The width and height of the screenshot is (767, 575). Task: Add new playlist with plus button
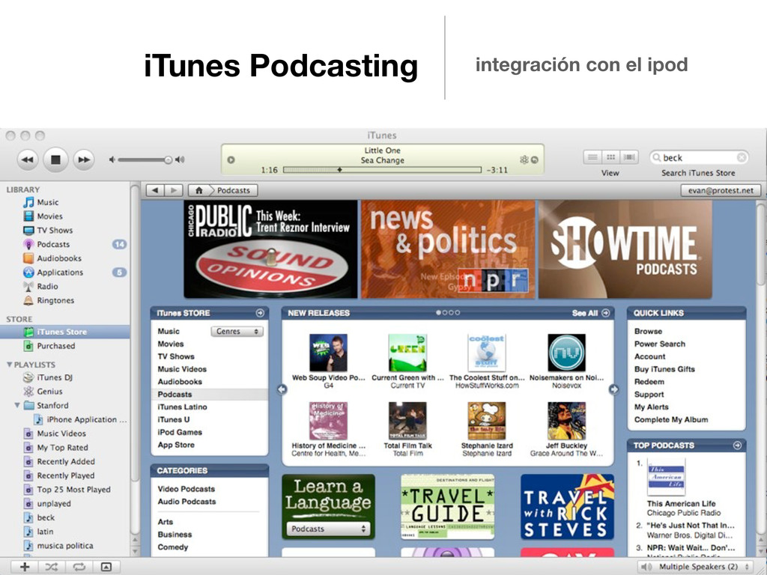[25, 567]
